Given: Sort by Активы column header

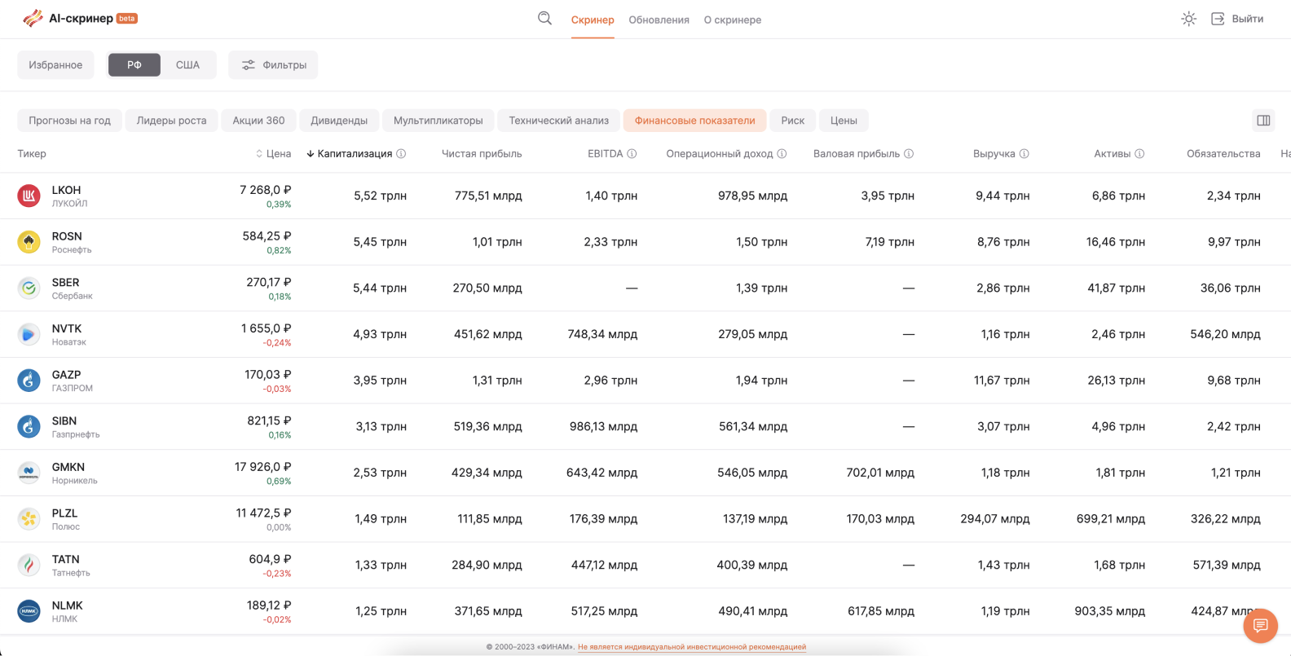Looking at the screenshot, I should pyautogui.click(x=1112, y=153).
